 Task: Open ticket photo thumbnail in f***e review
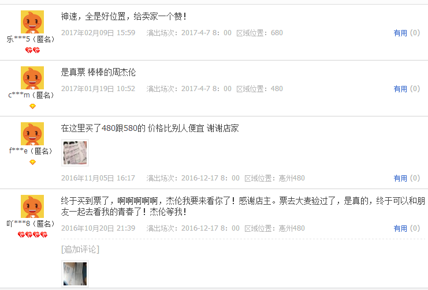point(75,153)
